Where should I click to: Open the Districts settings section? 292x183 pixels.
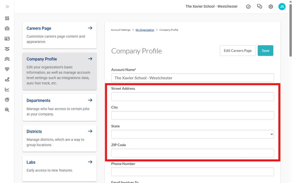coord(60,138)
